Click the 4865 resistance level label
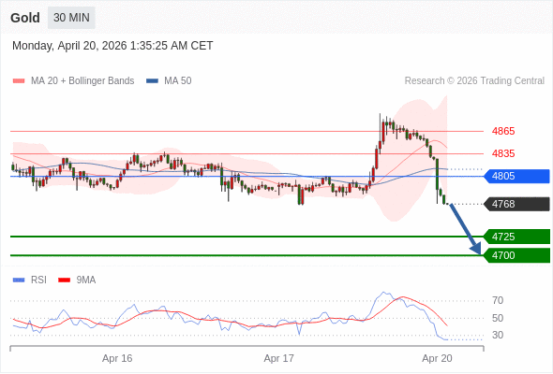Image resolution: width=553 pixels, height=374 pixels. 503,131
